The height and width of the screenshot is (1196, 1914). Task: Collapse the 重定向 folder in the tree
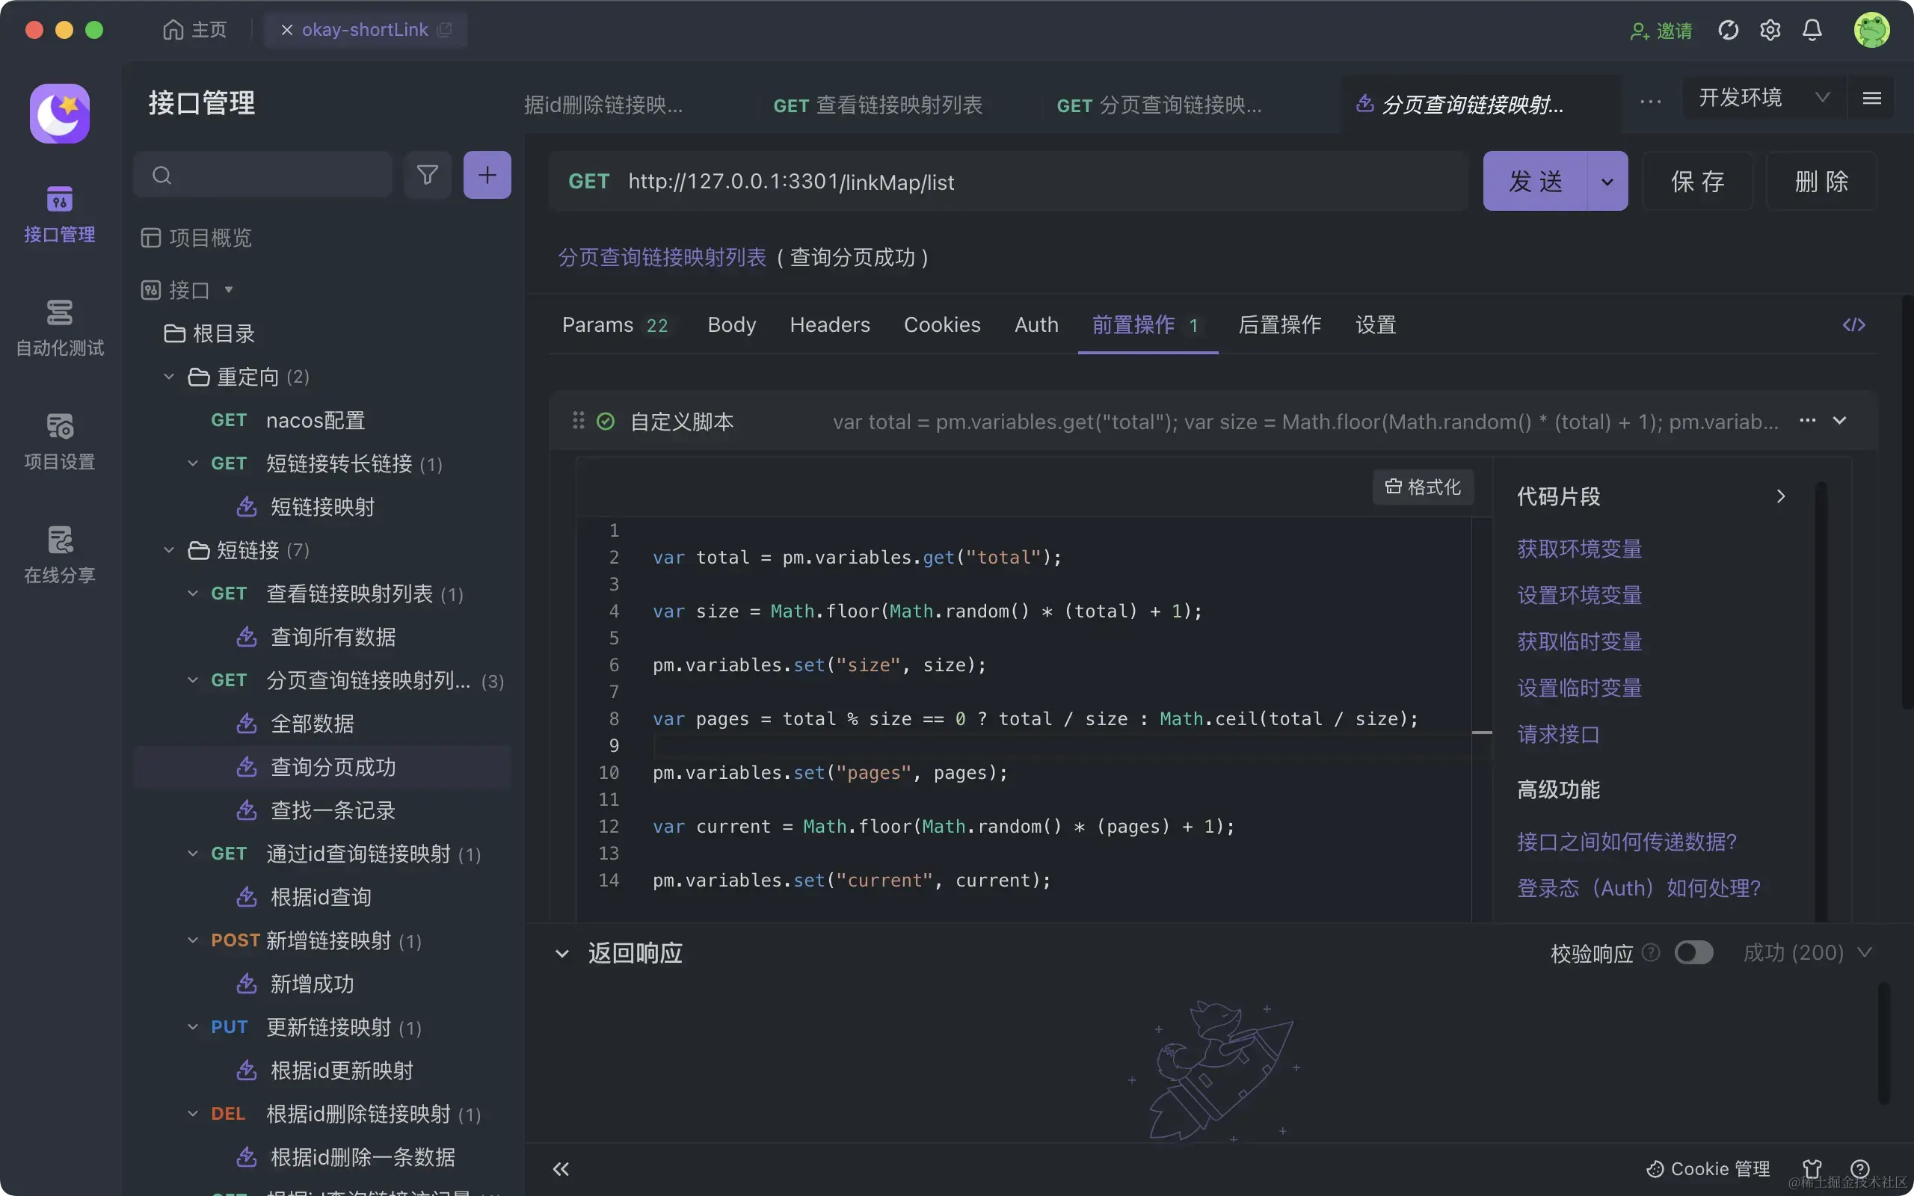pyautogui.click(x=168, y=377)
